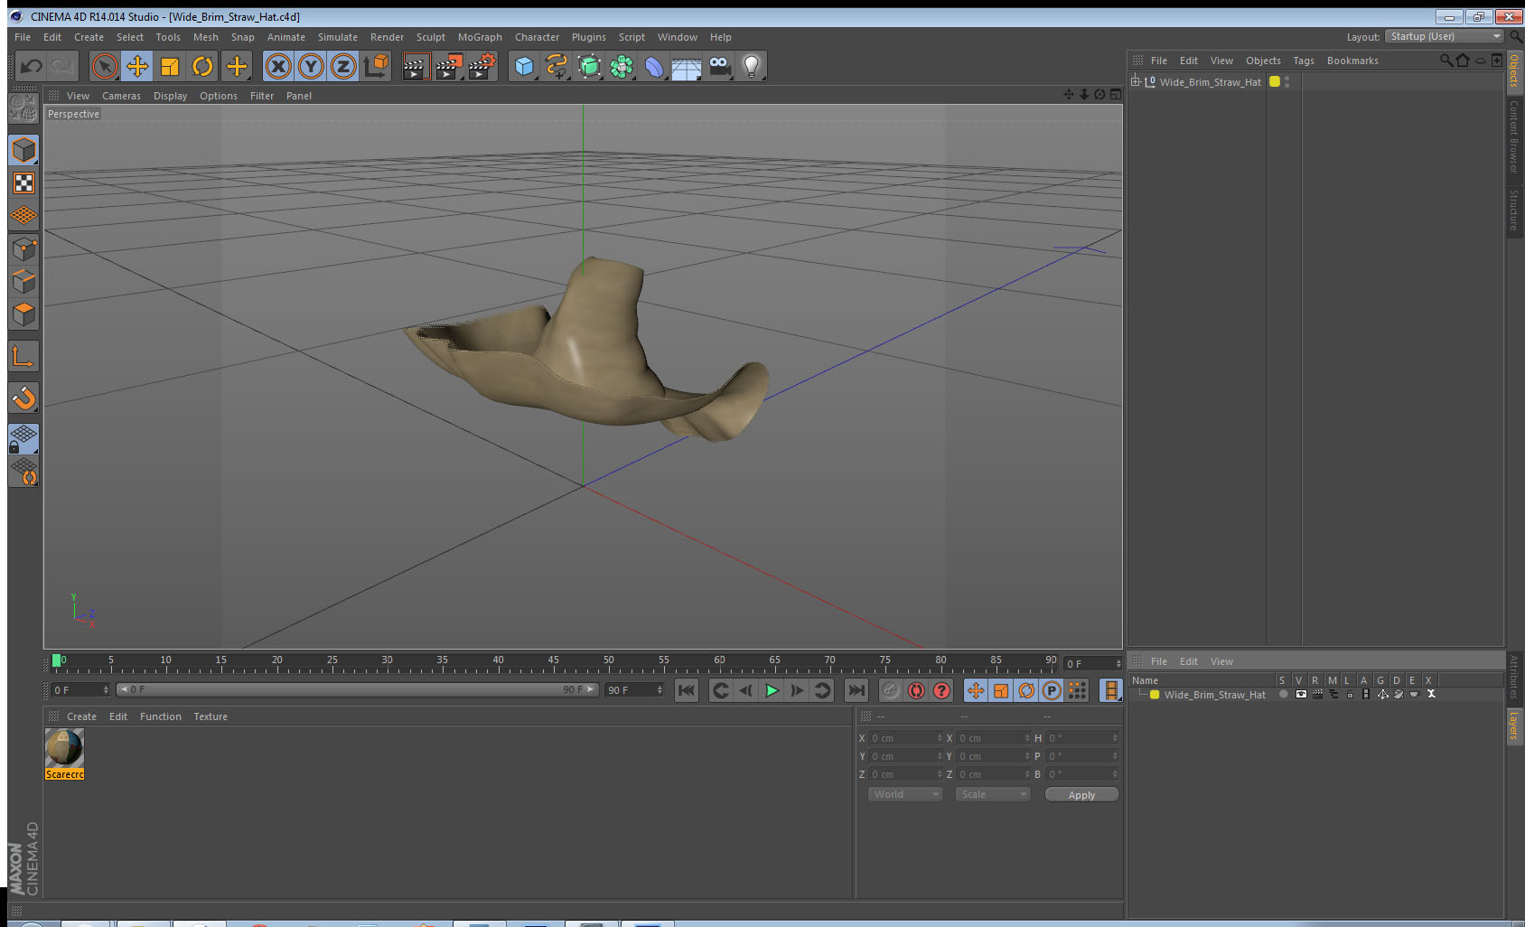This screenshot has width=1525, height=927.
Task: Add a Cube primitive object
Action: pyautogui.click(x=524, y=66)
